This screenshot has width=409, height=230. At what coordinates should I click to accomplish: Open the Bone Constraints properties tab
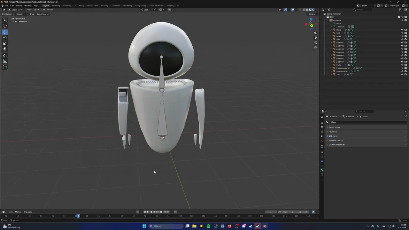(x=322, y=175)
